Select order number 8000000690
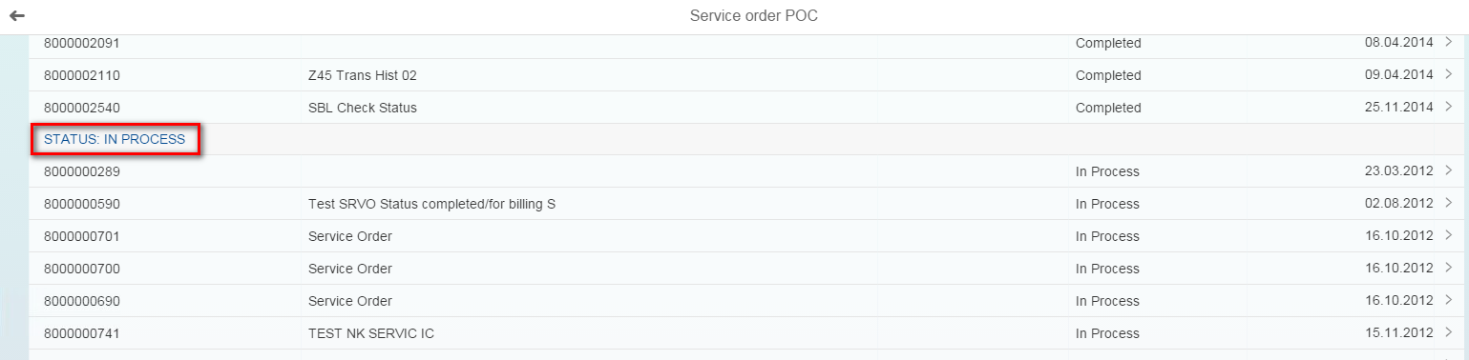This screenshot has height=360, width=1469. (82, 302)
